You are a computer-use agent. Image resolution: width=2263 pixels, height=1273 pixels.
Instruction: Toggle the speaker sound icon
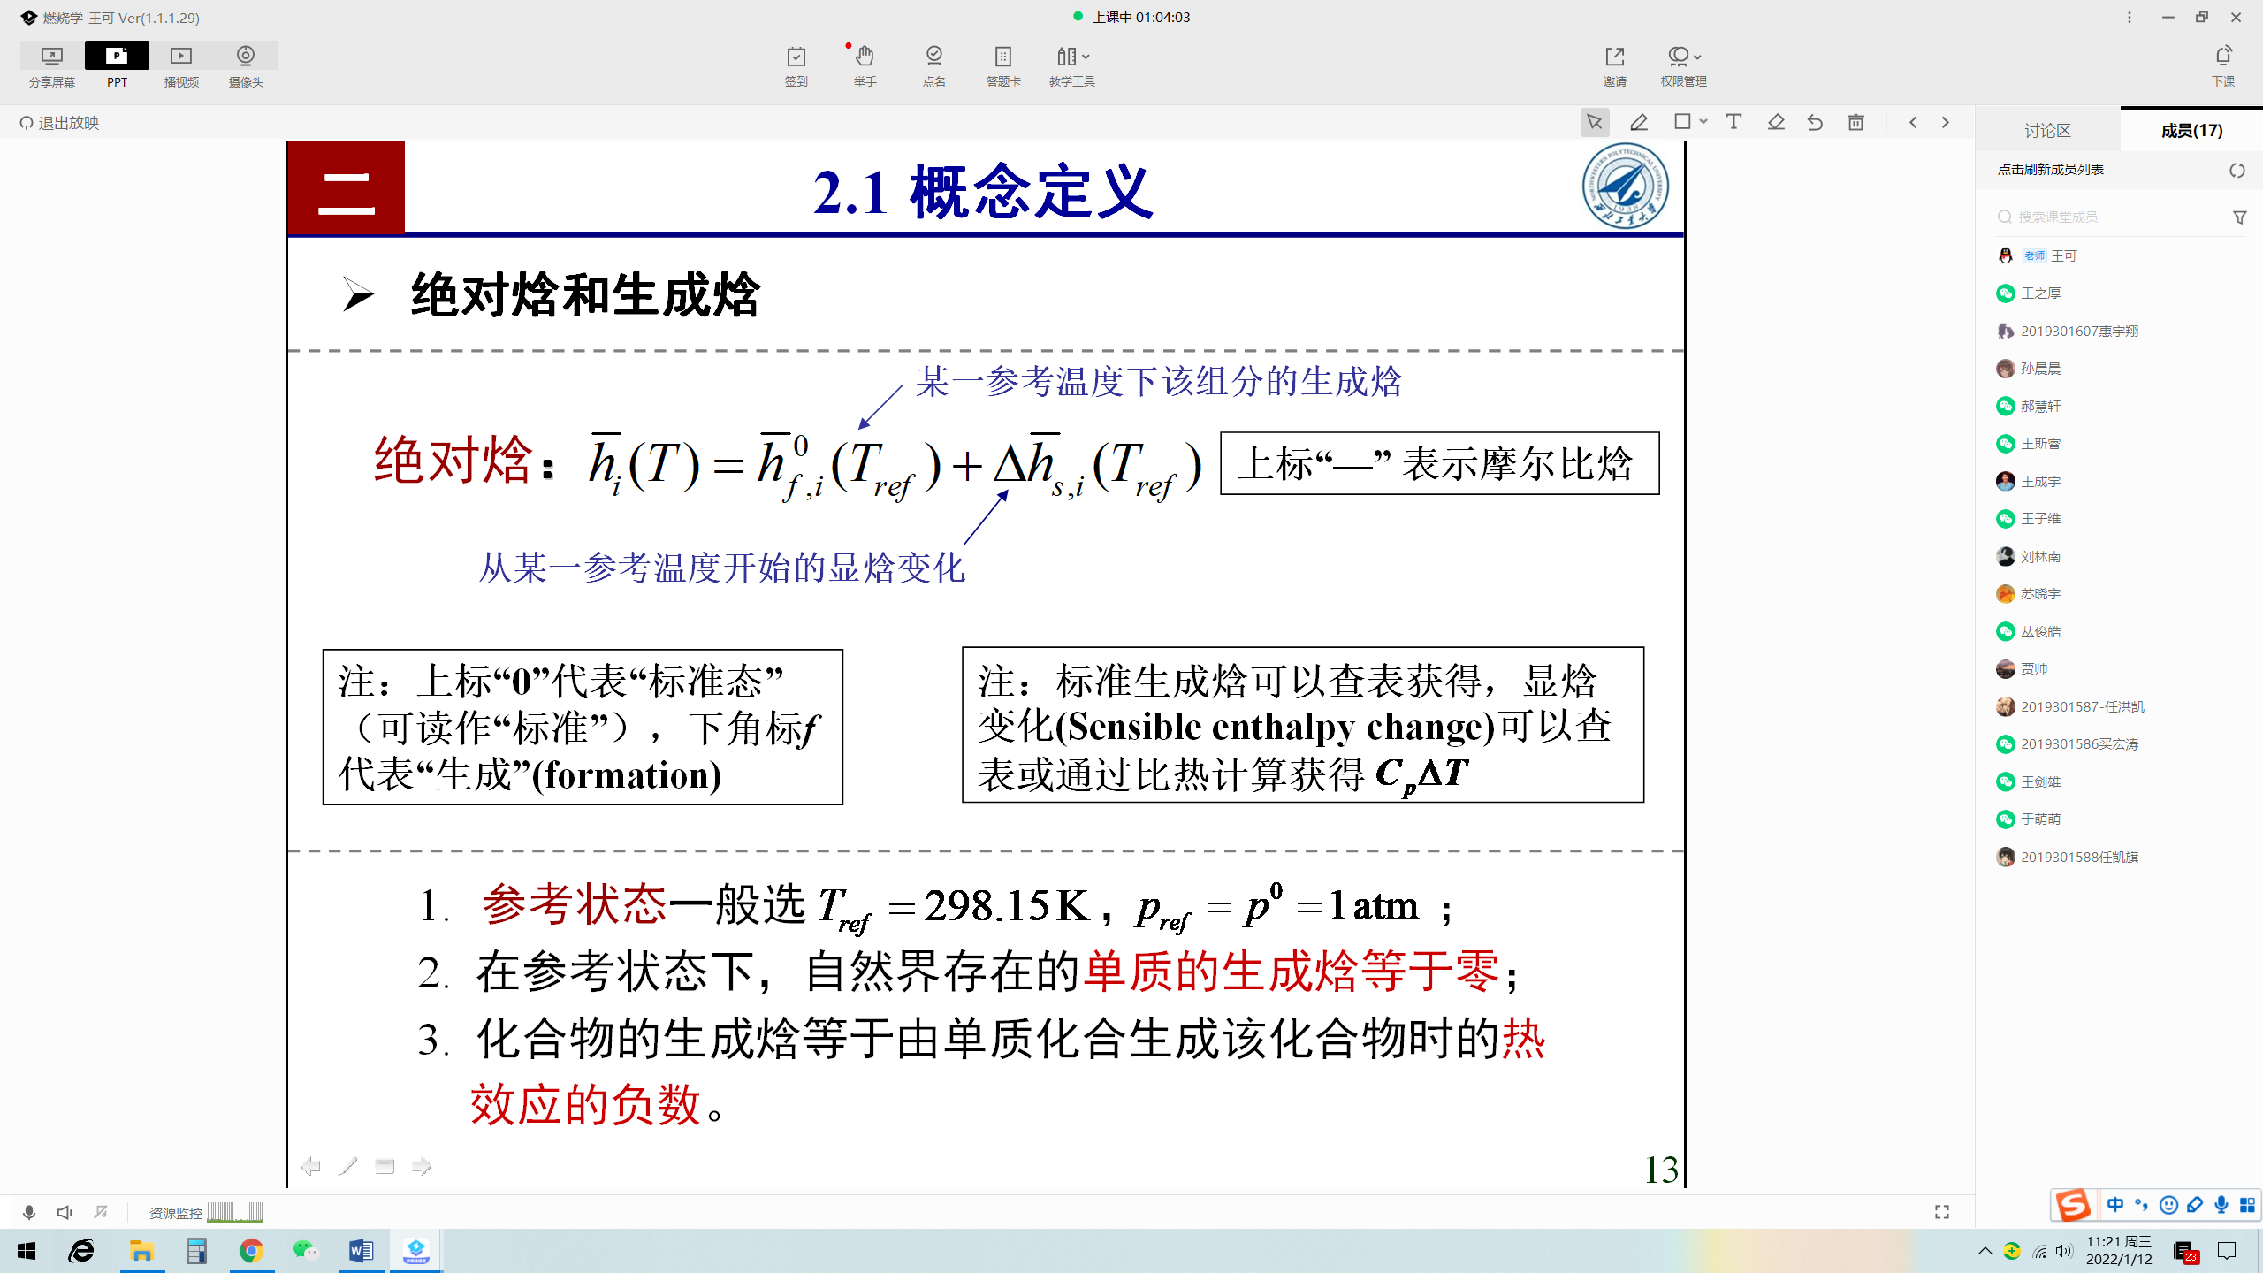pyautogui.click(x=65, y=1212)
